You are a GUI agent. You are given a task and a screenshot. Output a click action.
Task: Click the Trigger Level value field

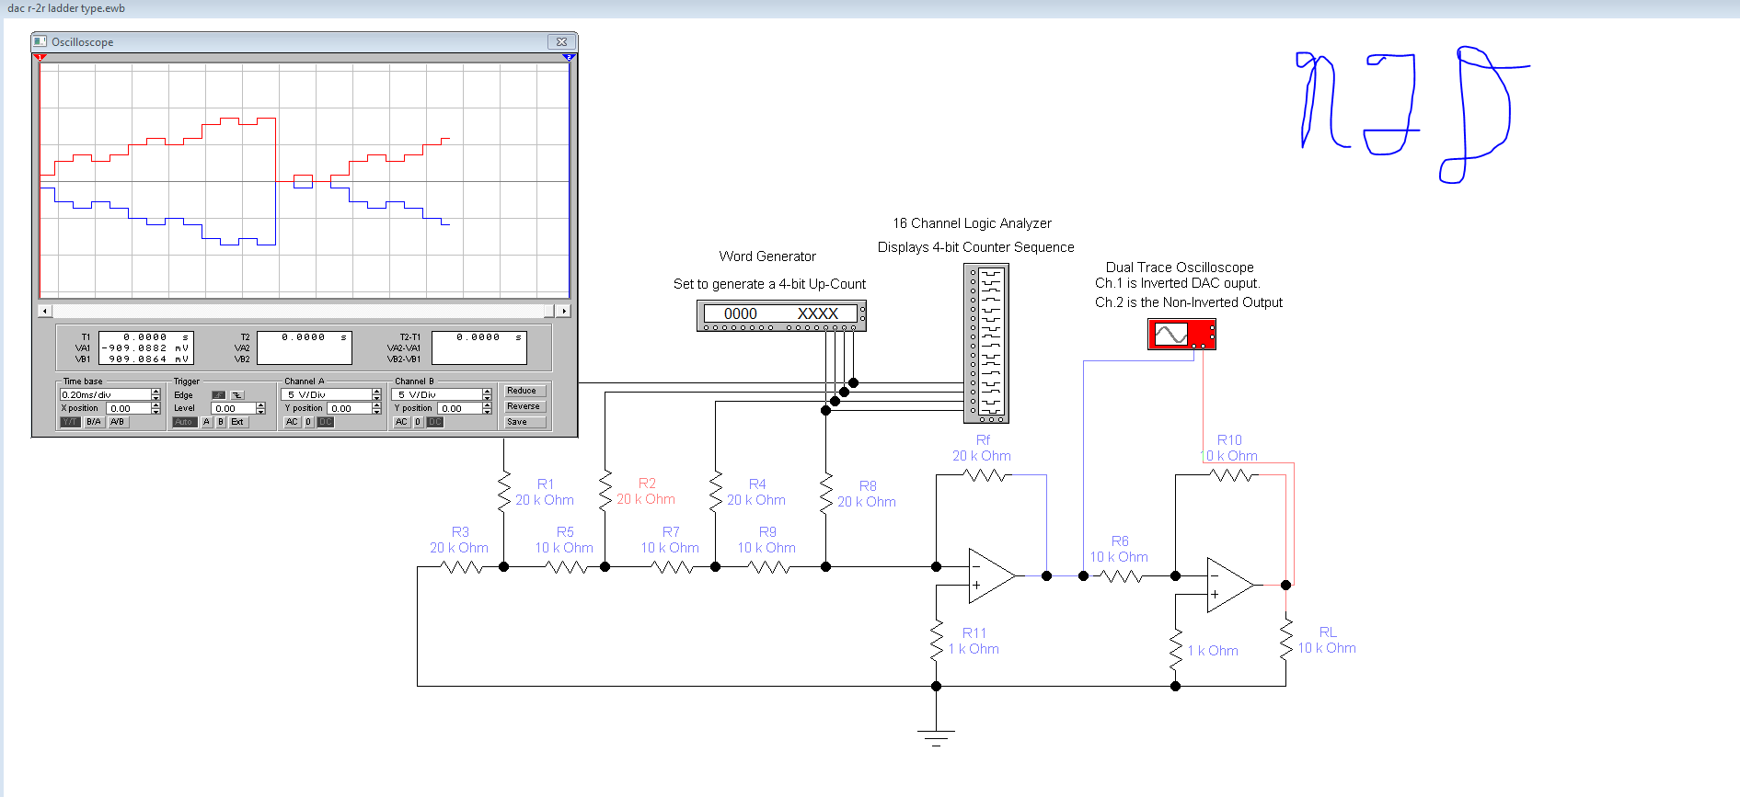pyautogui.click(x=233, y=408)
